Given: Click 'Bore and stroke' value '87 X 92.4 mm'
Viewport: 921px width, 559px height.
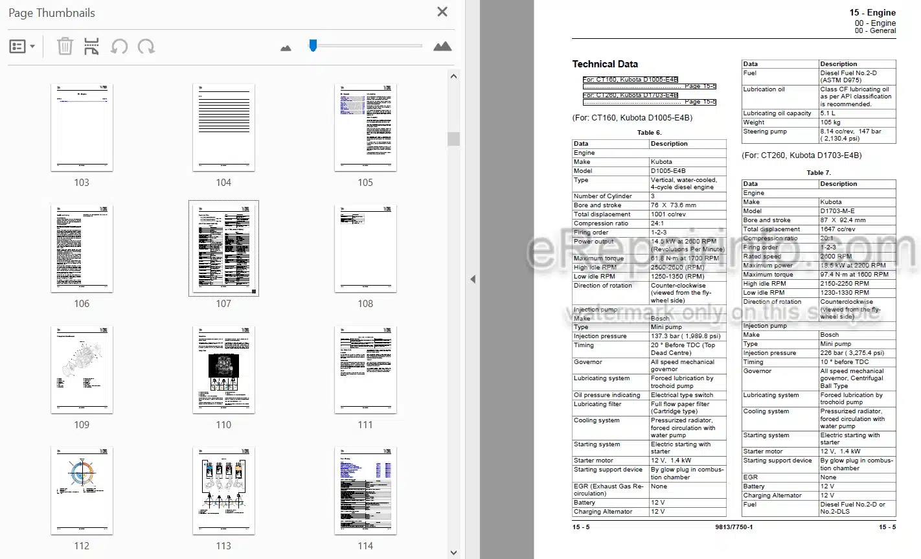Looking at the screenshot, I should point(843,220).
